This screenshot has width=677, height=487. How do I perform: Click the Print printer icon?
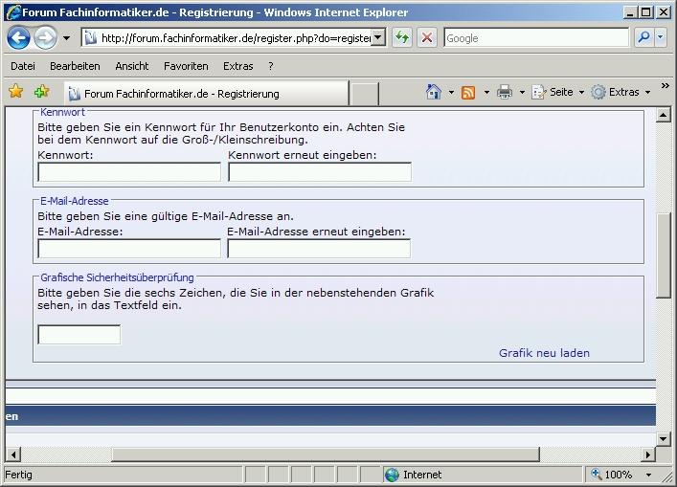(x=505, y=92)
